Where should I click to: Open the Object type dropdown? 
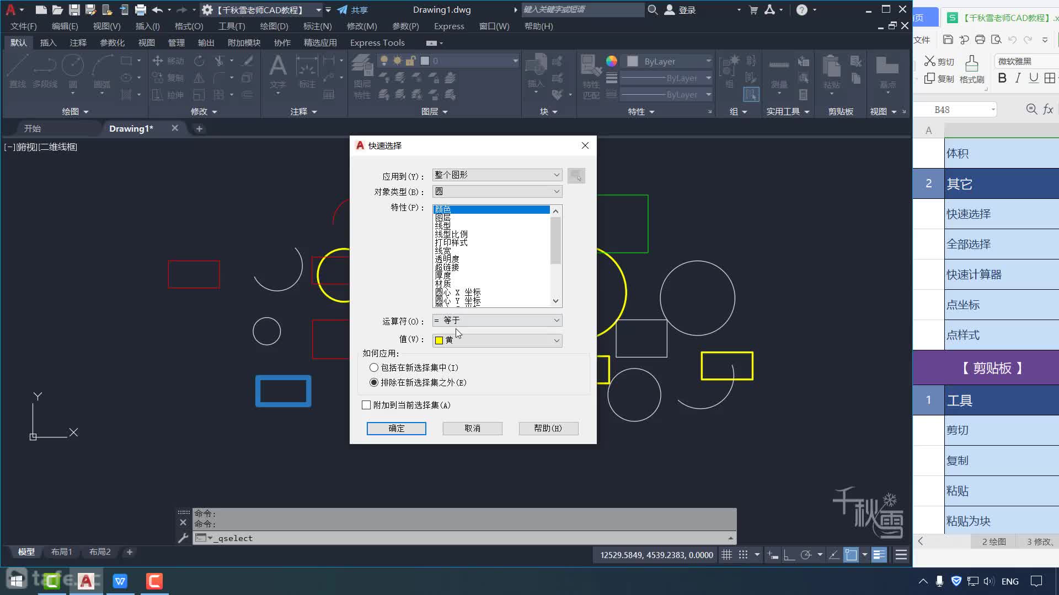(497, 192)
